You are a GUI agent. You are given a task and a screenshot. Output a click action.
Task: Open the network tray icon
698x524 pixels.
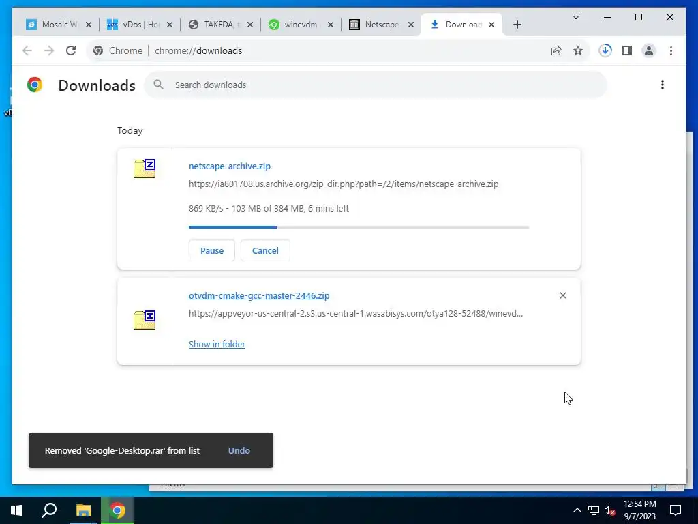[x=594, y=510]
